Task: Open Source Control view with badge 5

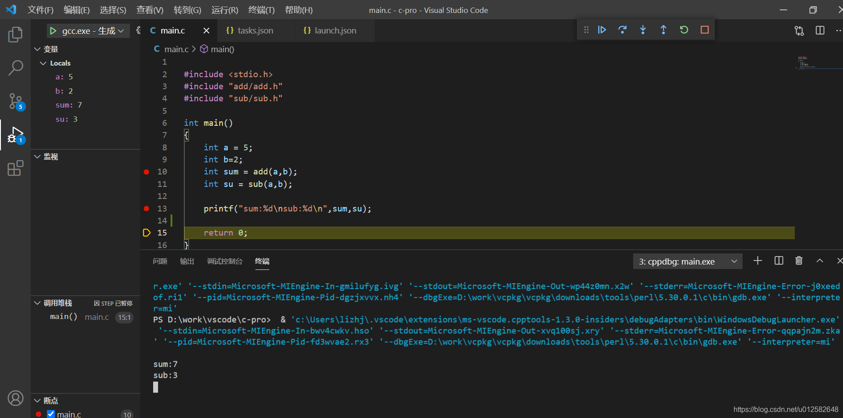Action: [16, 101]
